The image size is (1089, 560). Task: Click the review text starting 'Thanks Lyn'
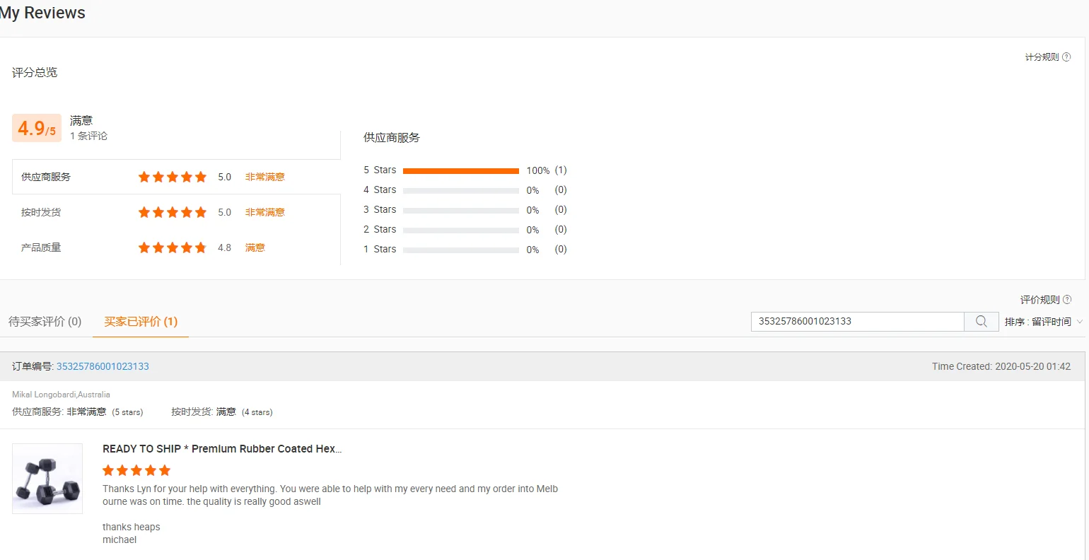[x=330, y=495]
